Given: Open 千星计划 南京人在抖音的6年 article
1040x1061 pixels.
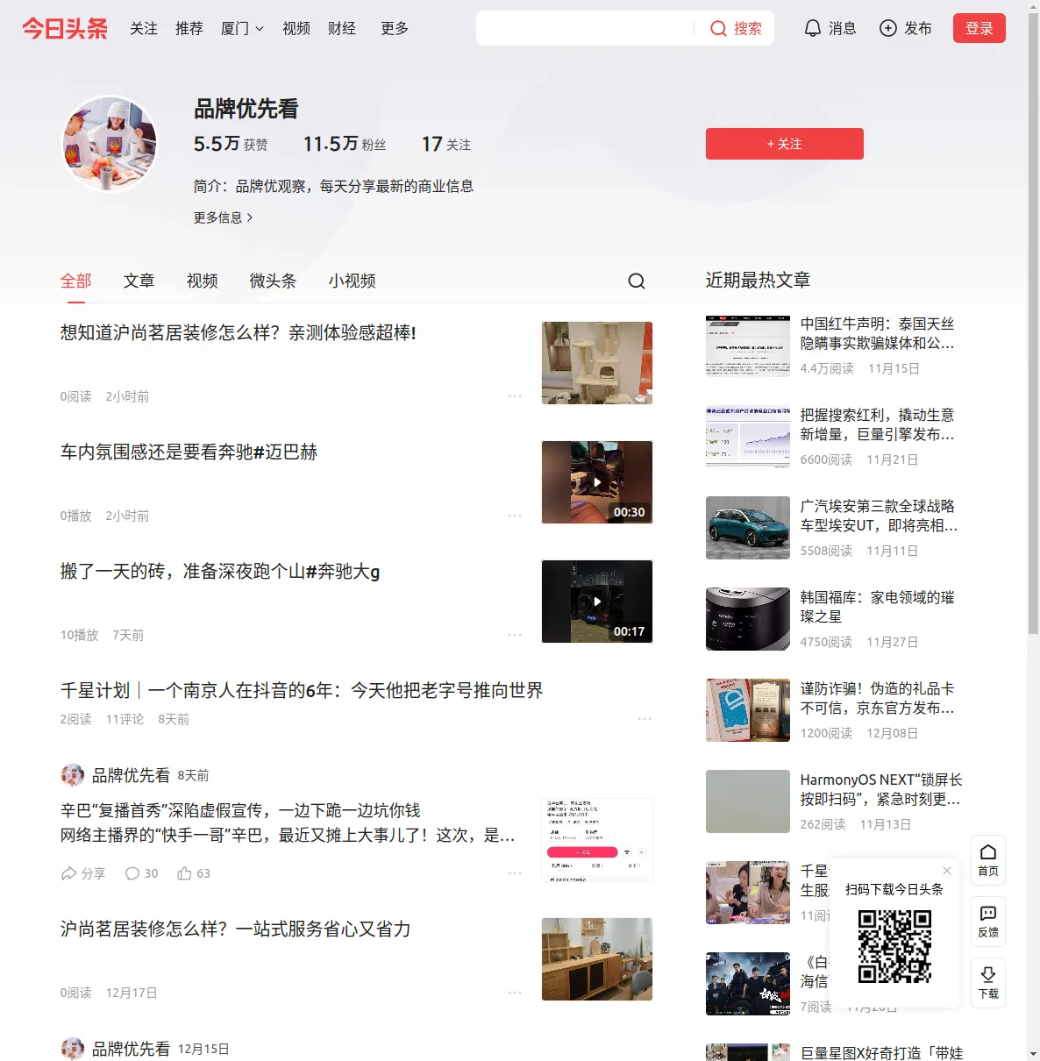Looking at the screenshot, I should point(302,691).
